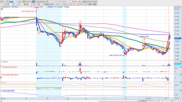Click the red 매수 buy button
The height and width of the screenshot is (102, 182).
pos(90,4)
